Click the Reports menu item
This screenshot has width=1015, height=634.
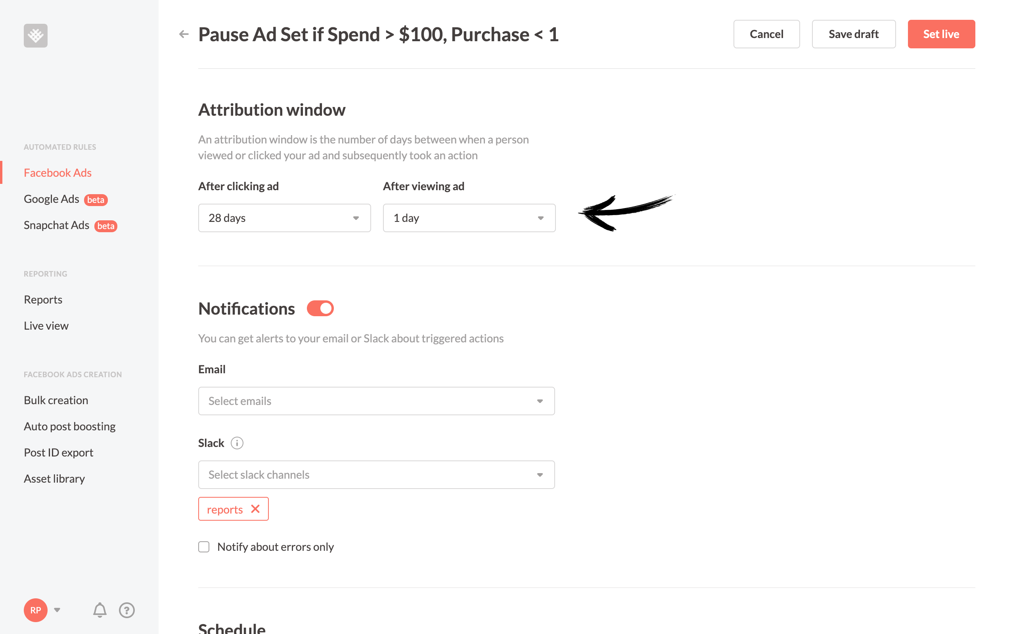pos(43,300)
